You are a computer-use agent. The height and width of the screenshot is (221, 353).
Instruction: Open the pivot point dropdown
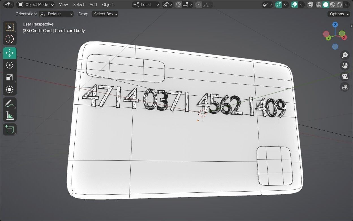tap(167, 5)
